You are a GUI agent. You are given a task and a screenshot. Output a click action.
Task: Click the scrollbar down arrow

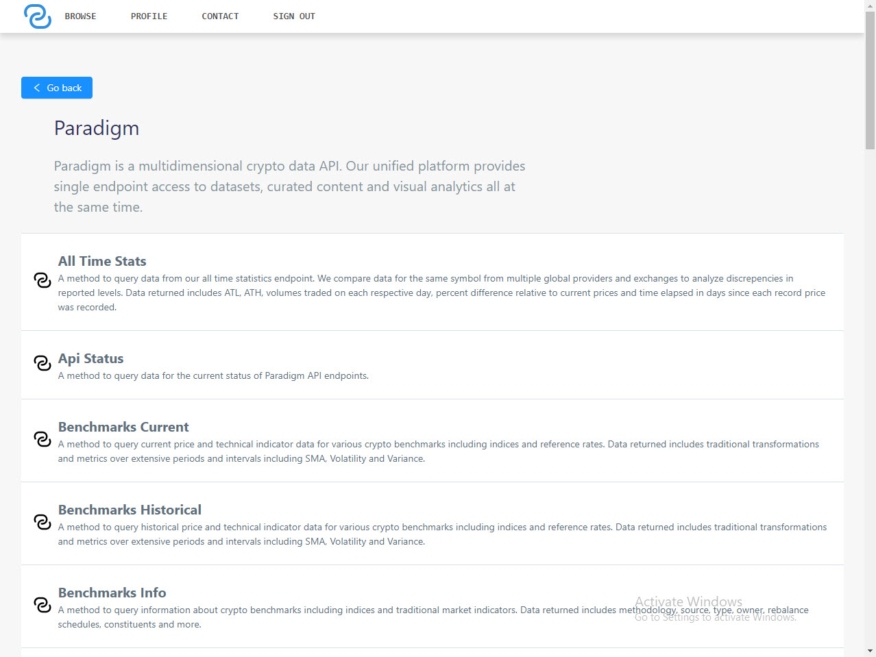coord(870,651)
